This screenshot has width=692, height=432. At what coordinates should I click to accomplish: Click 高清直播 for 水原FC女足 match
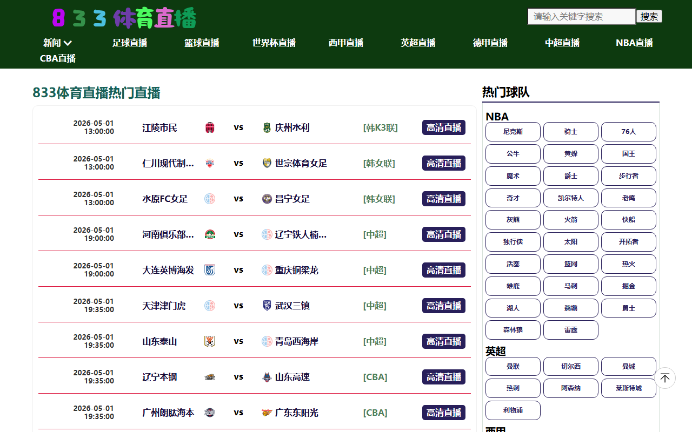point(444,199)
